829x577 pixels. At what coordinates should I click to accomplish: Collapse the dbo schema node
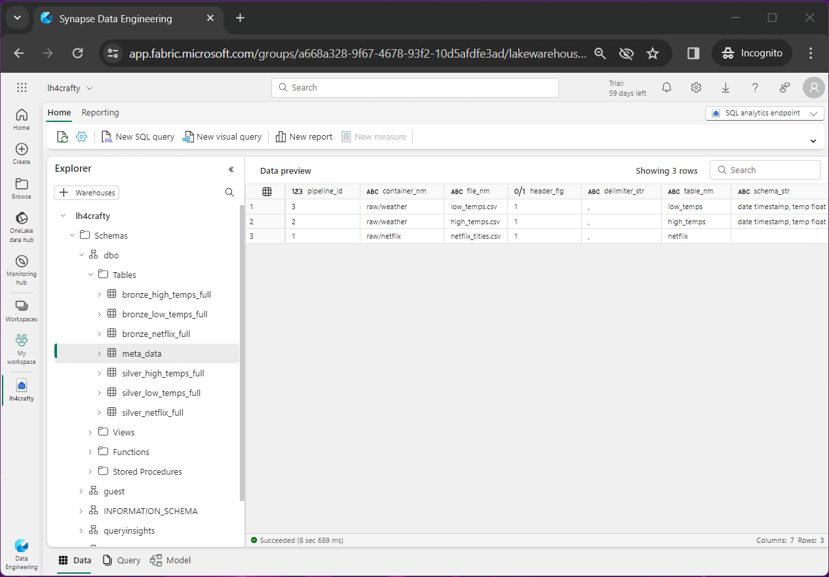point(81,255)
